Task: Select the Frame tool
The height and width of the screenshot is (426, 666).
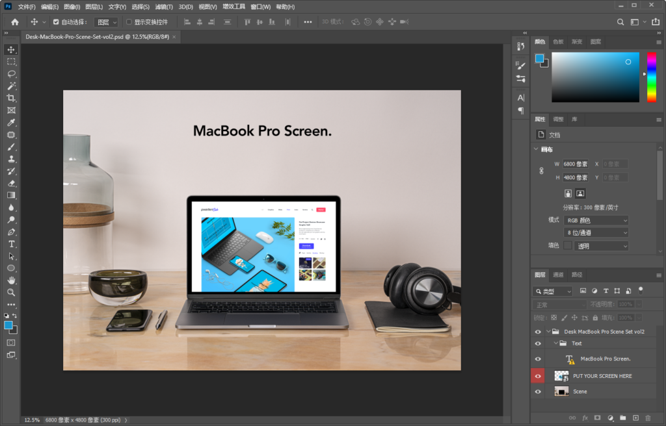Action: click(11, 110)
